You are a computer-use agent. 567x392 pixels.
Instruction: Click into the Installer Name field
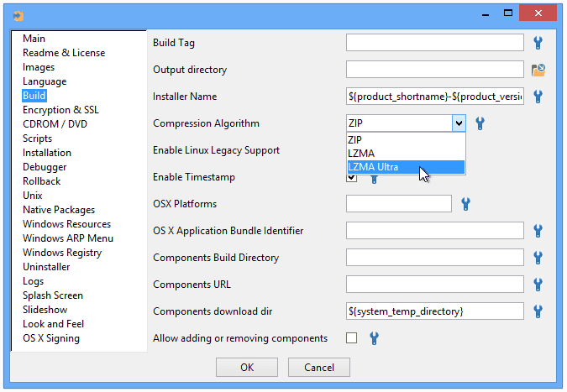tap(435, 97)
